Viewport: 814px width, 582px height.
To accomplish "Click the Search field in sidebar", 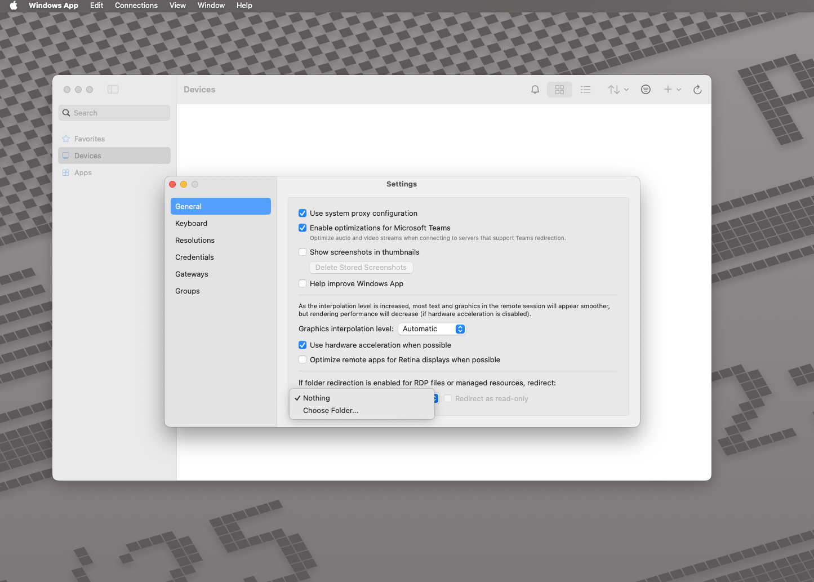I will [114, 113].
